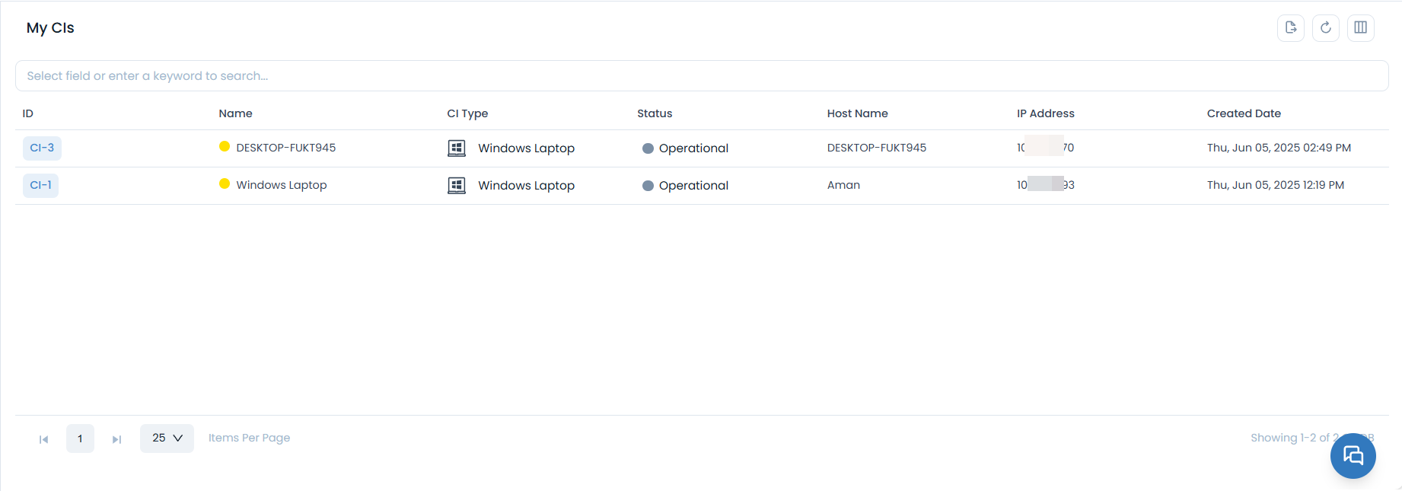Image resolution: width=1402 pixels, height=491 pixels.
Task: Open the CI-1 record link
Action: tap(40, 185)
